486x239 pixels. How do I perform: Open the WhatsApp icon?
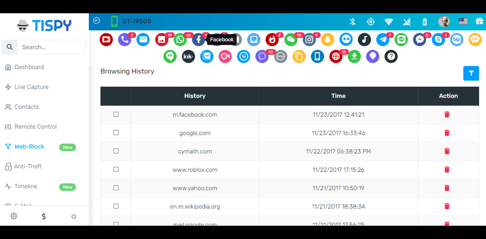point(180,40)
